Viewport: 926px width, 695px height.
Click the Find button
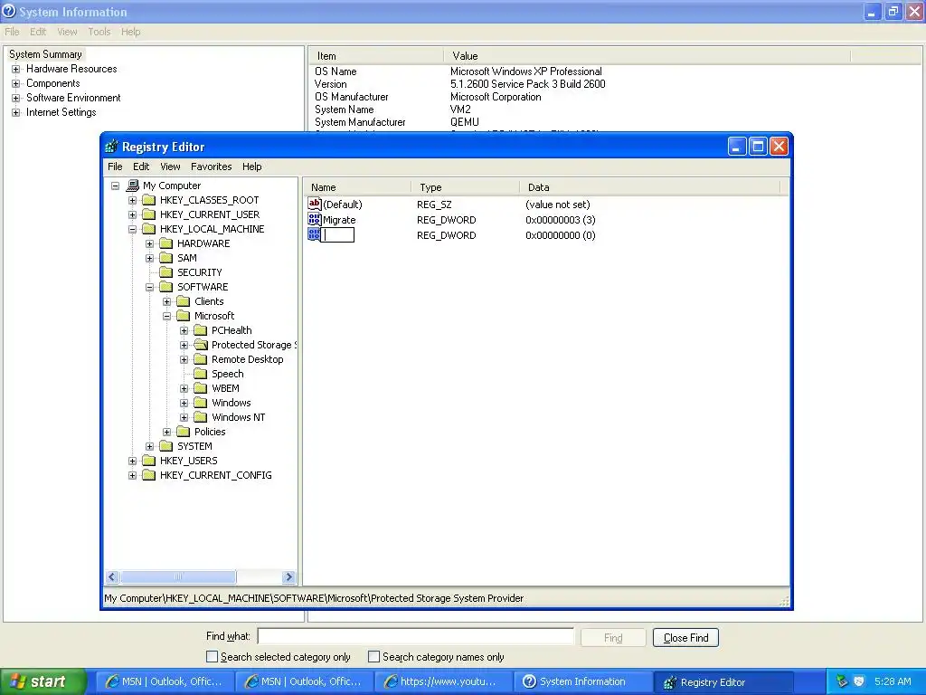(x=613, y=638)
